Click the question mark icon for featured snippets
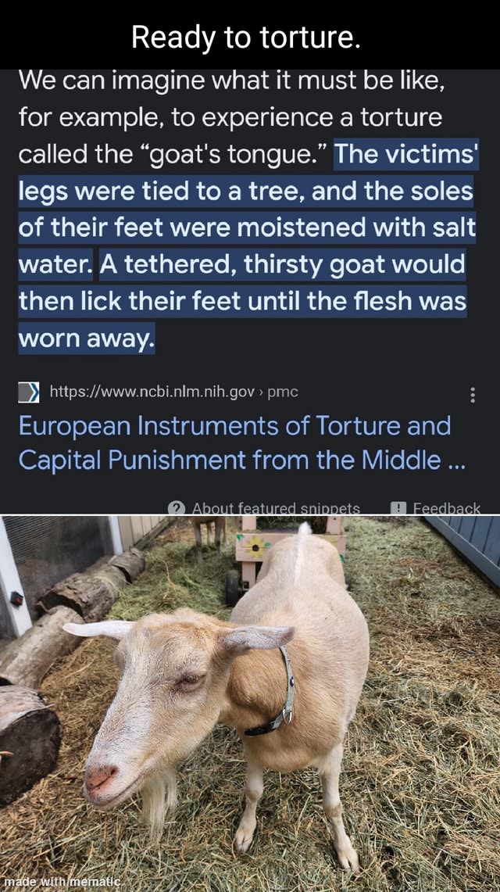Viewport: 500px width, 892px height. pyautogui.click(x=177, y=508)
